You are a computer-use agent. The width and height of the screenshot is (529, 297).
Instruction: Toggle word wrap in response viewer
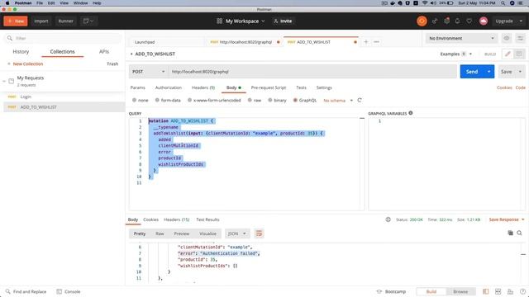coord(259,233)
